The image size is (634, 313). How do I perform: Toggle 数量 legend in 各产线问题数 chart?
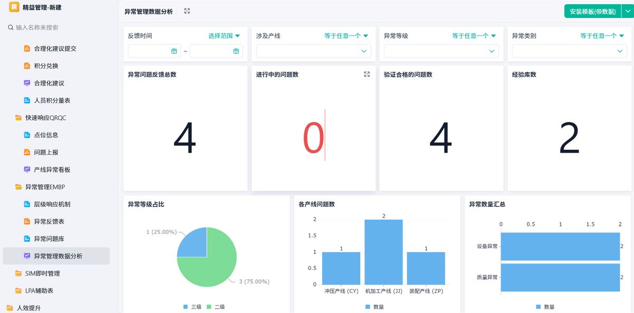tap(375, 307)
